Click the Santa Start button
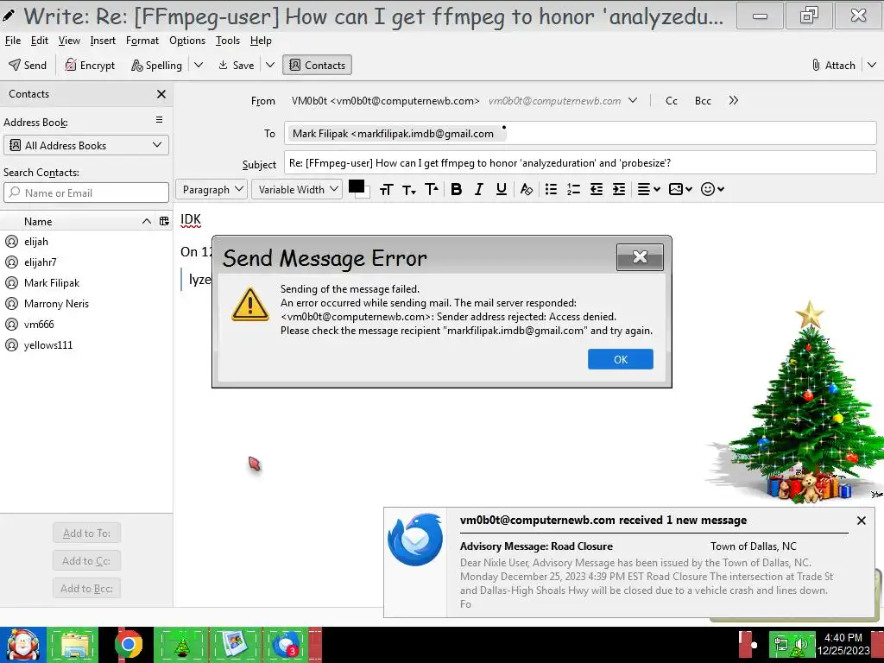The height and width of the screenshot is (663, 884). [x=22, y=644]
